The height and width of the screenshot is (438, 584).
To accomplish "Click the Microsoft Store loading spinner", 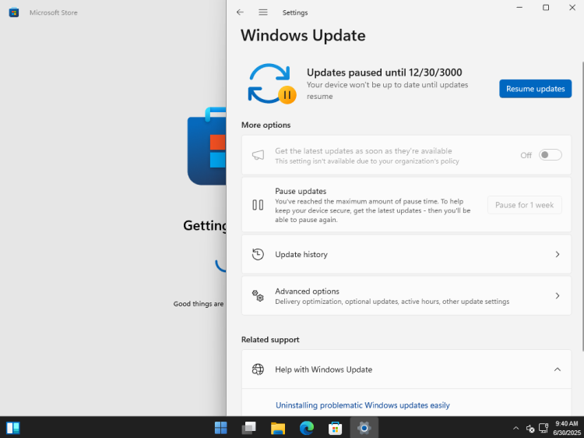I will [221, 265].
